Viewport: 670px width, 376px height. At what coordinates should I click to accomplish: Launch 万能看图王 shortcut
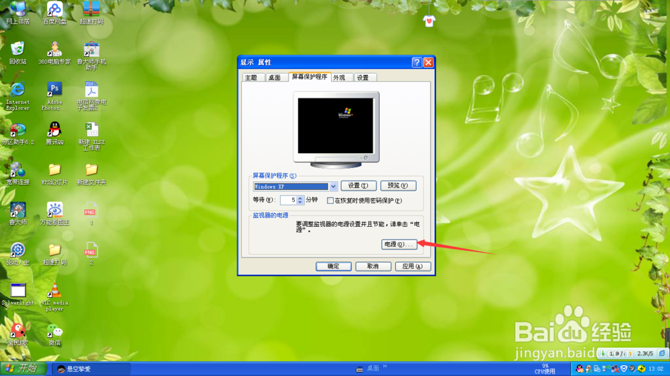coord(55,214)
